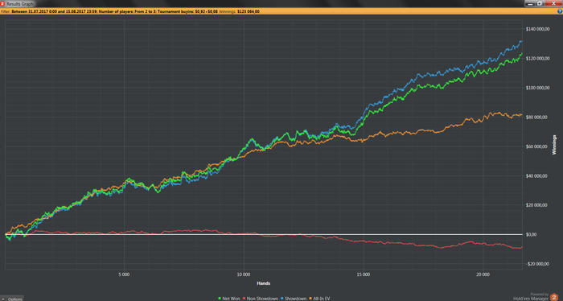Click the $0,00 axis value
The width and height of the screenshot is (563, 301).
pyautogui.click(x=532, y=234)
